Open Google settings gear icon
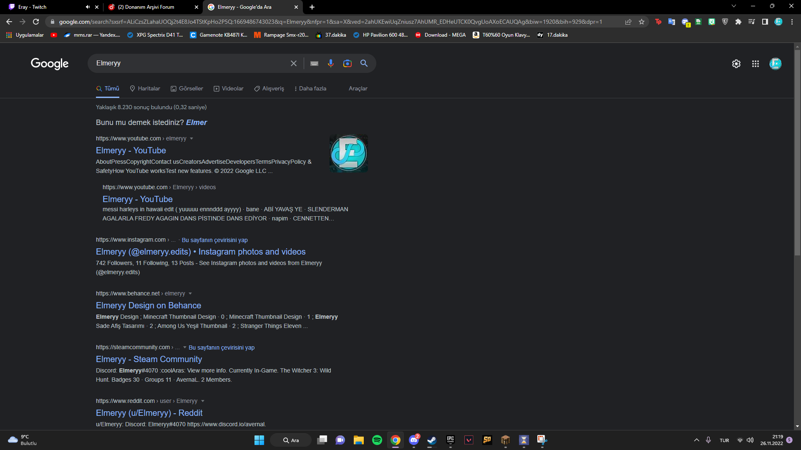The height and width of the screenshot is (450, 801). point(736,64)
